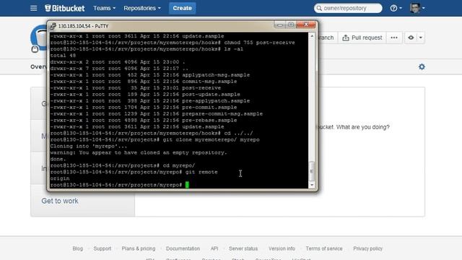This screenshot has height=260, width=462.
Task: Click the 'pre-applypatch.sample' file row
Action: (149, 101)
